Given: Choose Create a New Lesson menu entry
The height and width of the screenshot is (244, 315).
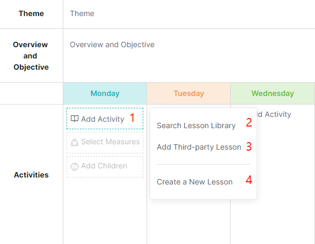Looking at the screenshot, I should [x=195, y=182].
